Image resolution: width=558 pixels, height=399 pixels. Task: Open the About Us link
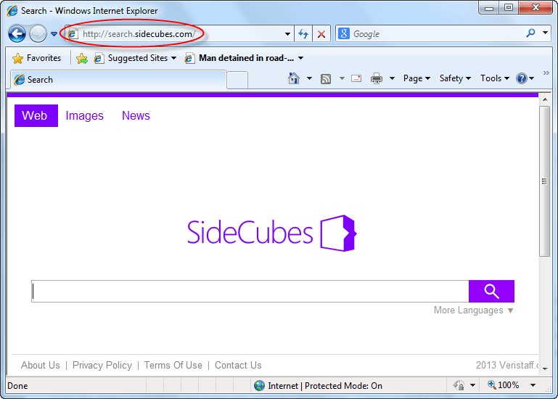[40, 365]
